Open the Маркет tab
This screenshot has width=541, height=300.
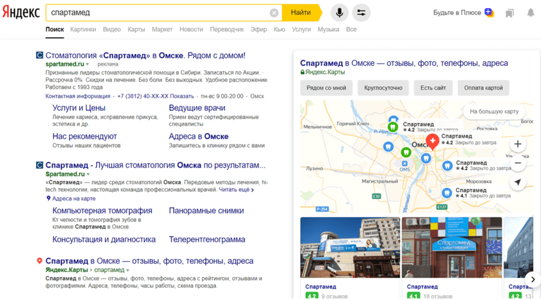(162, 30)
